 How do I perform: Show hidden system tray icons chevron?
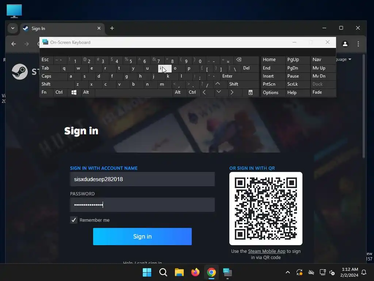click(x=288, y=272)
